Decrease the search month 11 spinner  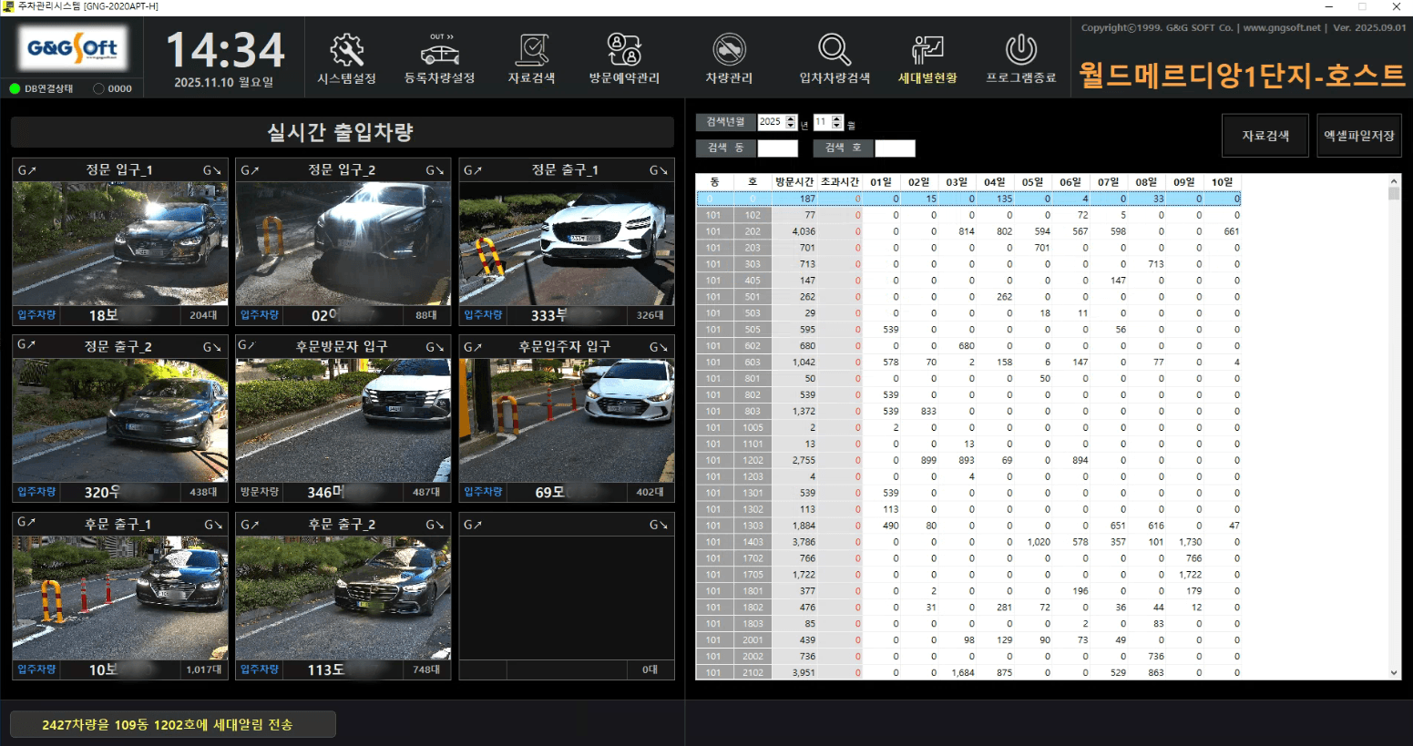click(837, 126)
